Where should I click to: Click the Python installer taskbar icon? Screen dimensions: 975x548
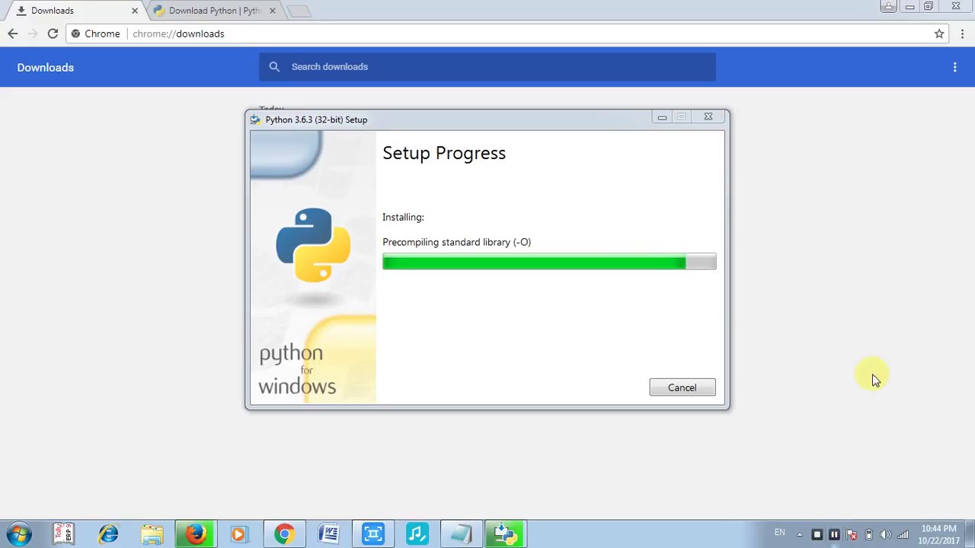[x=506, y=534]
